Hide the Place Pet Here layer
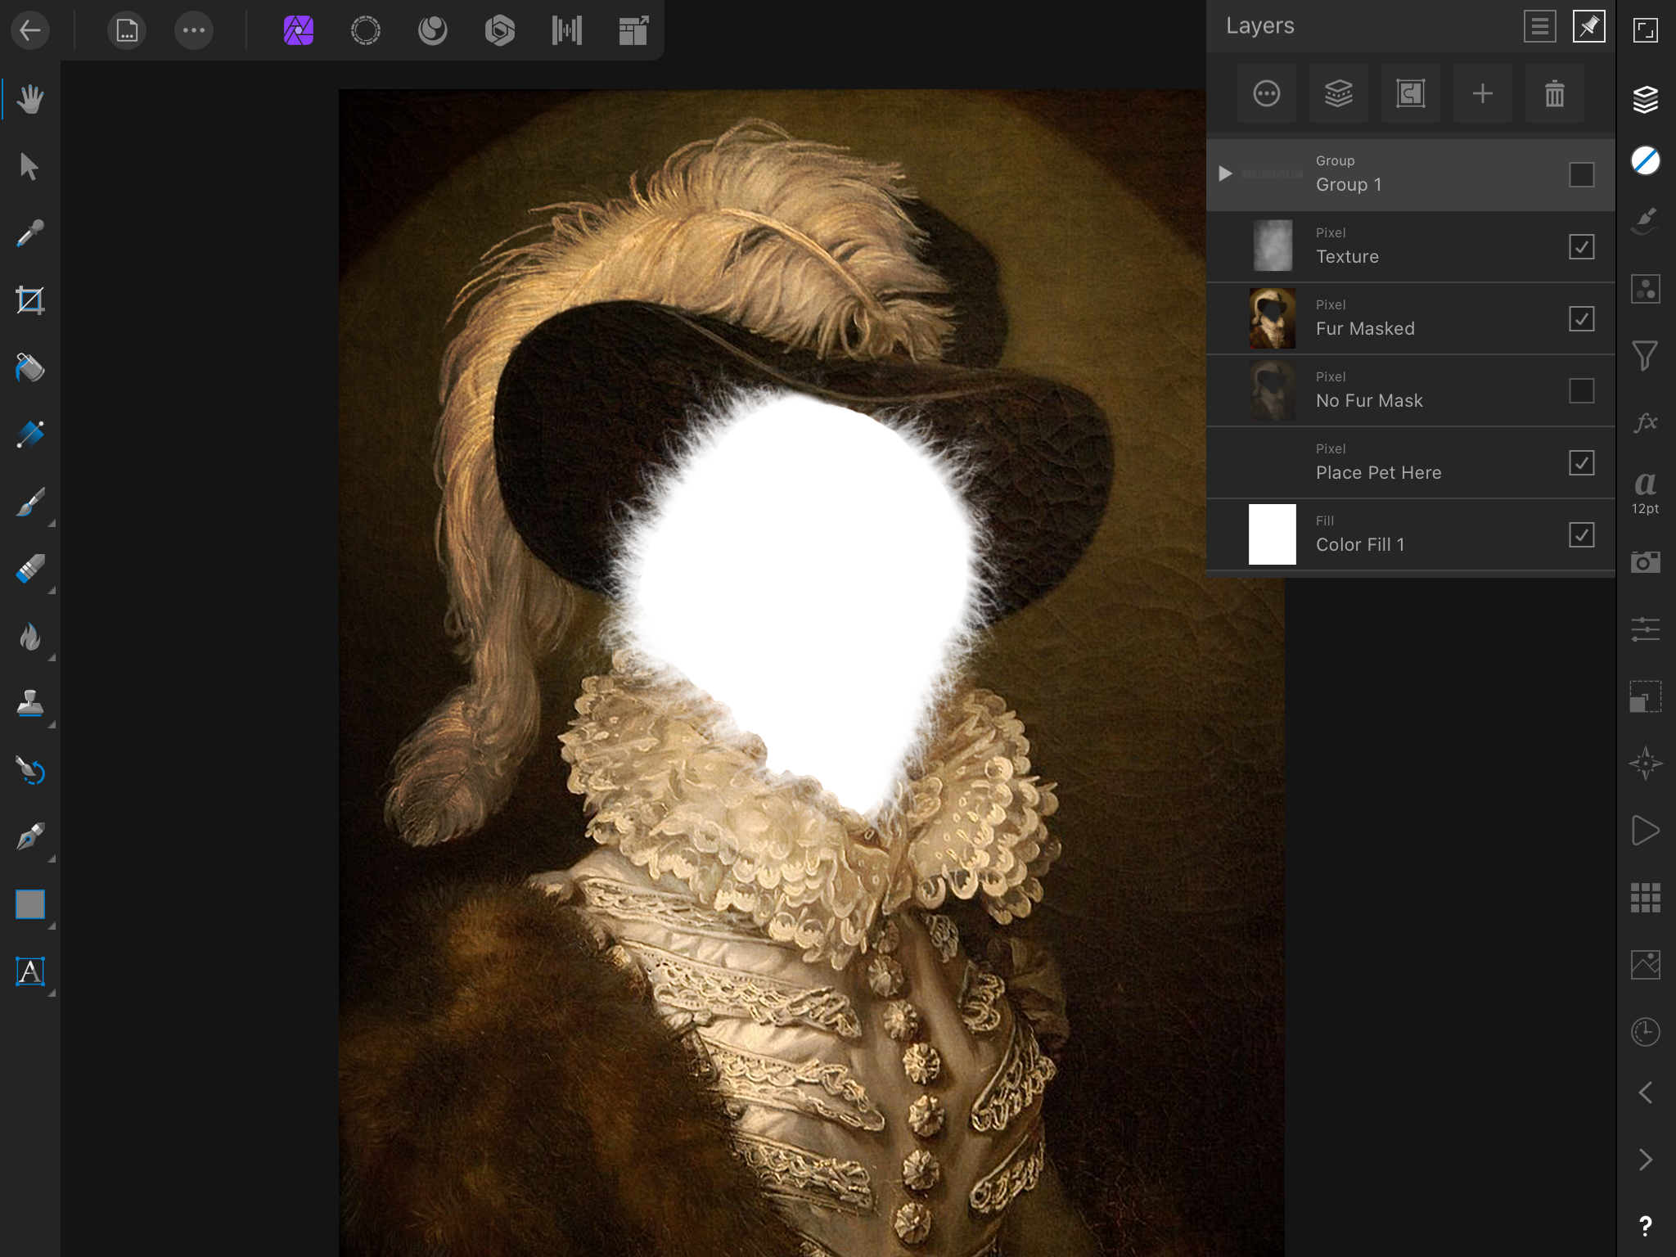Image resolution: width=1676 pixels, height=1257 pixels. pos(1581,462)
